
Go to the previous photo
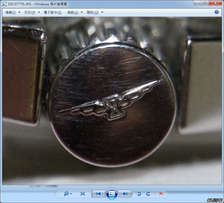click(x=98, y=194)
